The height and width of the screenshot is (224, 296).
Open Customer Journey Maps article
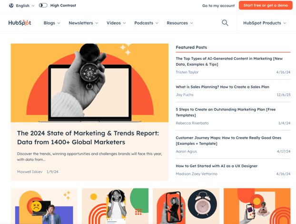point(228,140)
